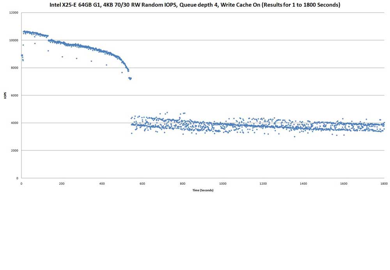Viewport: 390px width, 270px height.
Task: Select the "1400" time axis label
Action: [303, 184]
